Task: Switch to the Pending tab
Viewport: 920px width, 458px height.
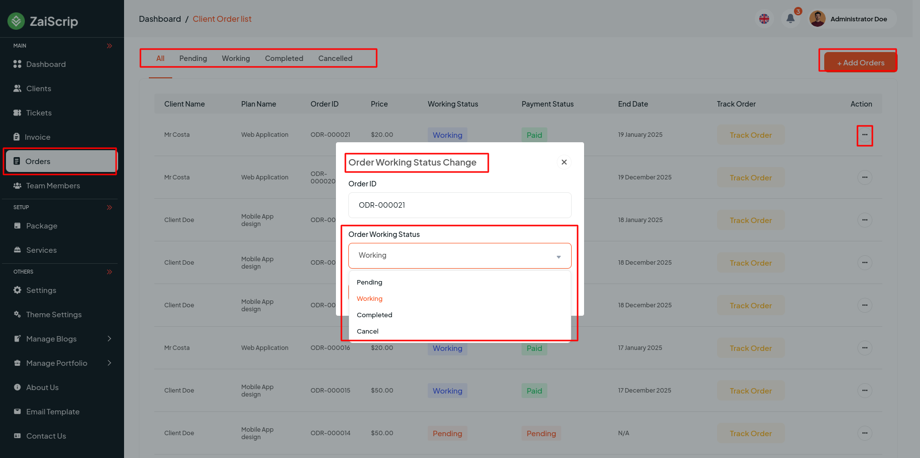Action: 193,58
